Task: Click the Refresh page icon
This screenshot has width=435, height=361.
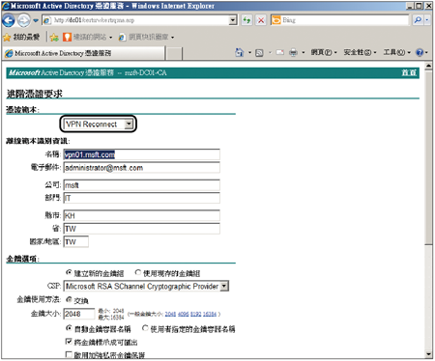Action: [246, 20]
